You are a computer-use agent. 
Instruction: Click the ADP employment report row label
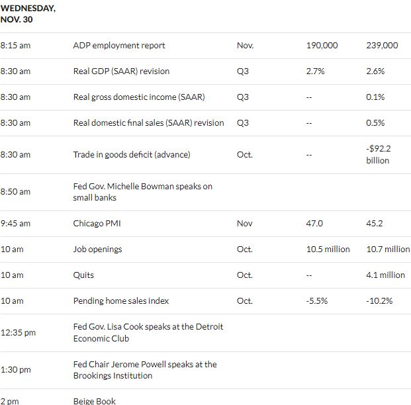coord(119,46)
